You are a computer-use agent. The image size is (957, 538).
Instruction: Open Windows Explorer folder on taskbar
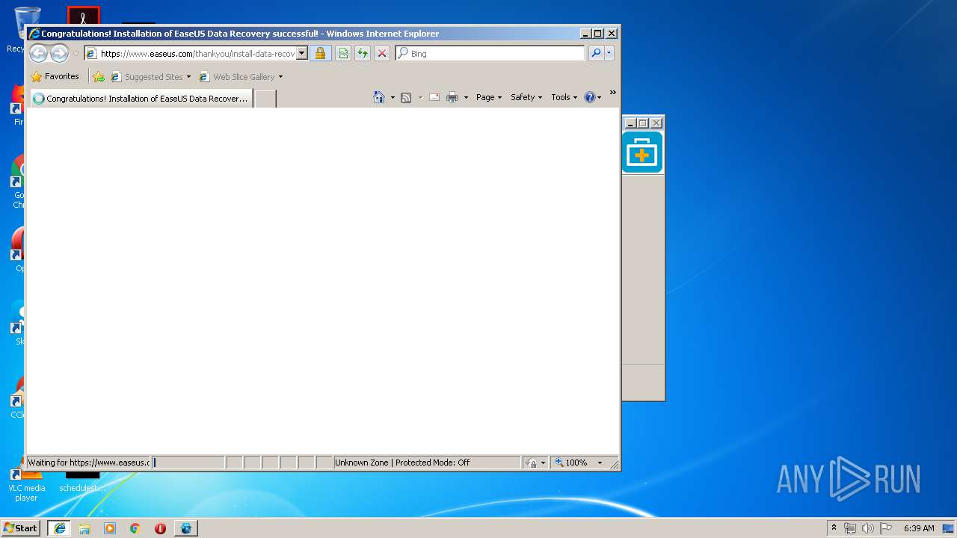pyautogui.click(x=84, y=528)
